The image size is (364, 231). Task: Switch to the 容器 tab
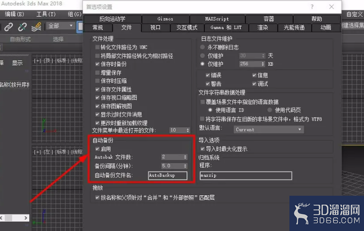click(269, 19)
